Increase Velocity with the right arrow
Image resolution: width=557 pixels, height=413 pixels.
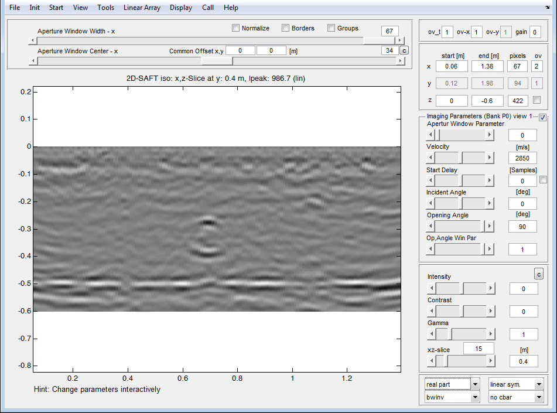(490, 158)
